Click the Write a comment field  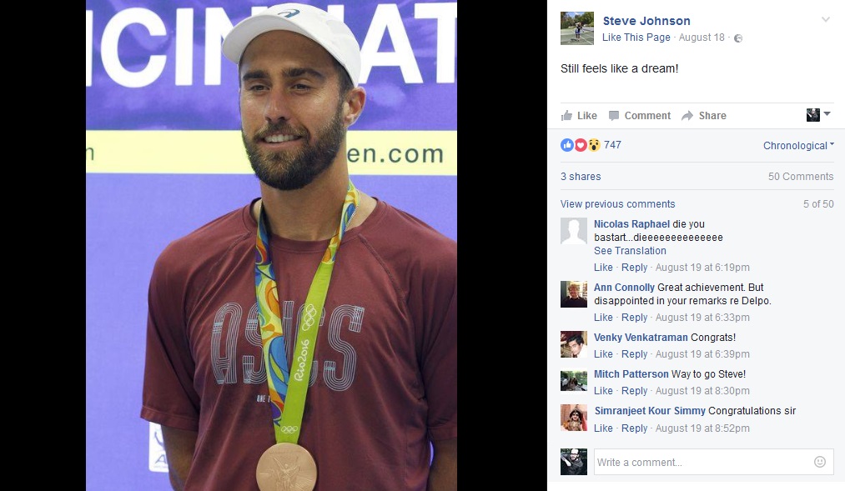point(712,462)
